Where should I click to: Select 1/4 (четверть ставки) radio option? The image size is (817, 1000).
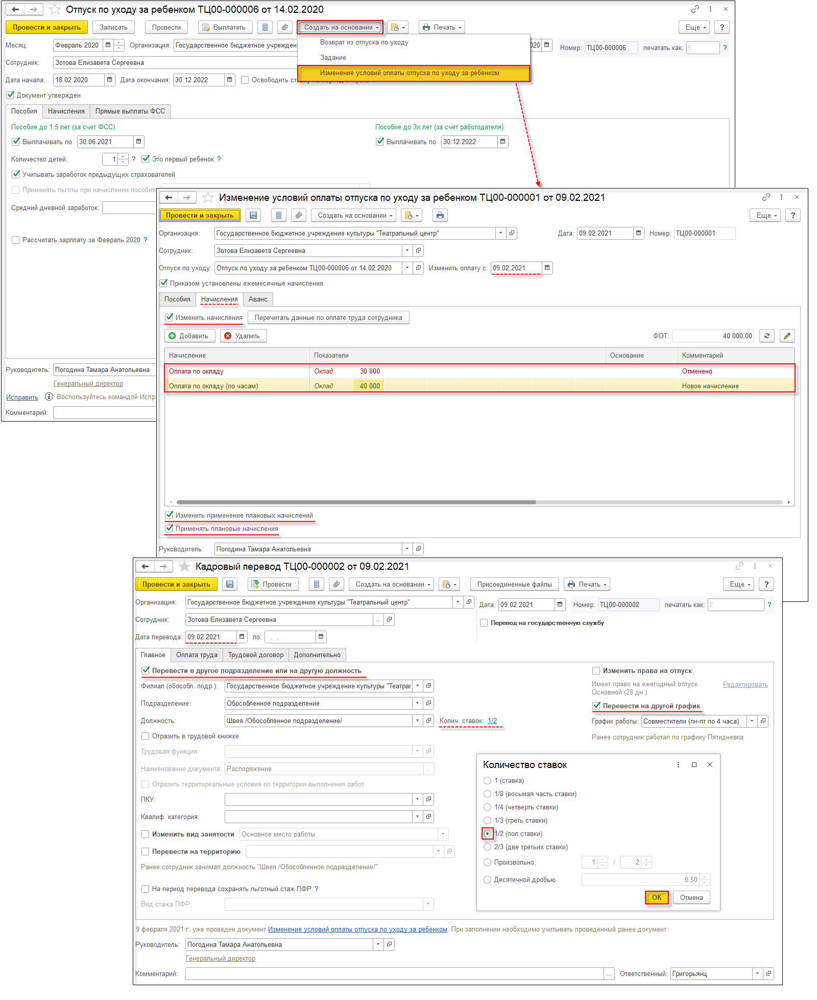(x=487, y=807)
